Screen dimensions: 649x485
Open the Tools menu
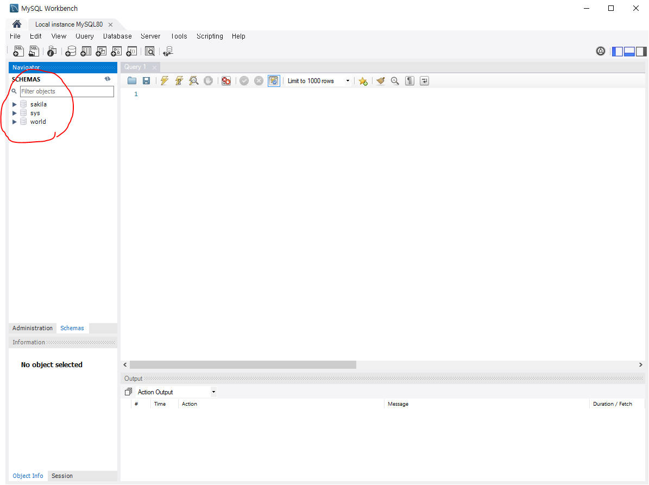point(179,36)
